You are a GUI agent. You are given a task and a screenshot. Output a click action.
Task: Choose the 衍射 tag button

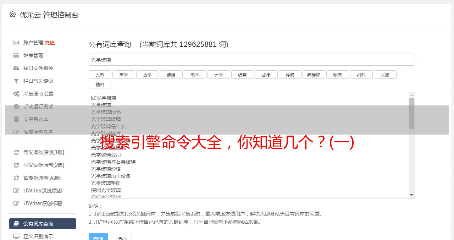click(x=361, y=75)
